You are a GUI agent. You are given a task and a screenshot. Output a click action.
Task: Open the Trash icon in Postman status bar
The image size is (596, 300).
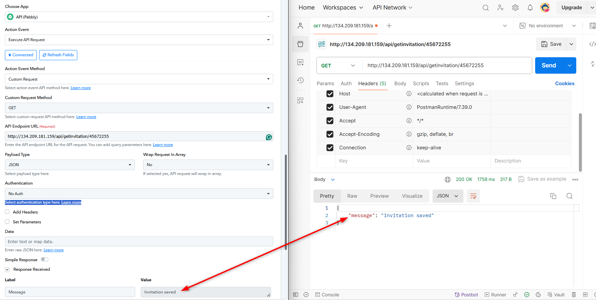pyautogui.click(x=574, y=295)
